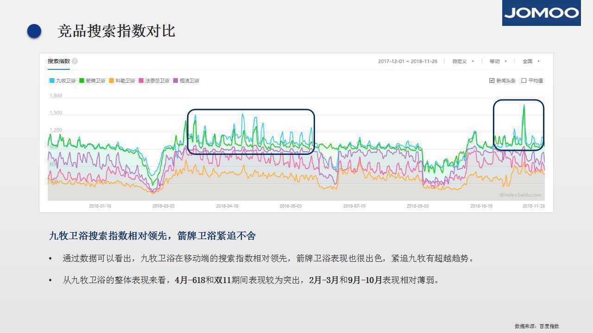593x333 pixels.
Task: Toggle the 恒洁卫浴 legend series
Action: pyautogui.click(x=186, y=80)
